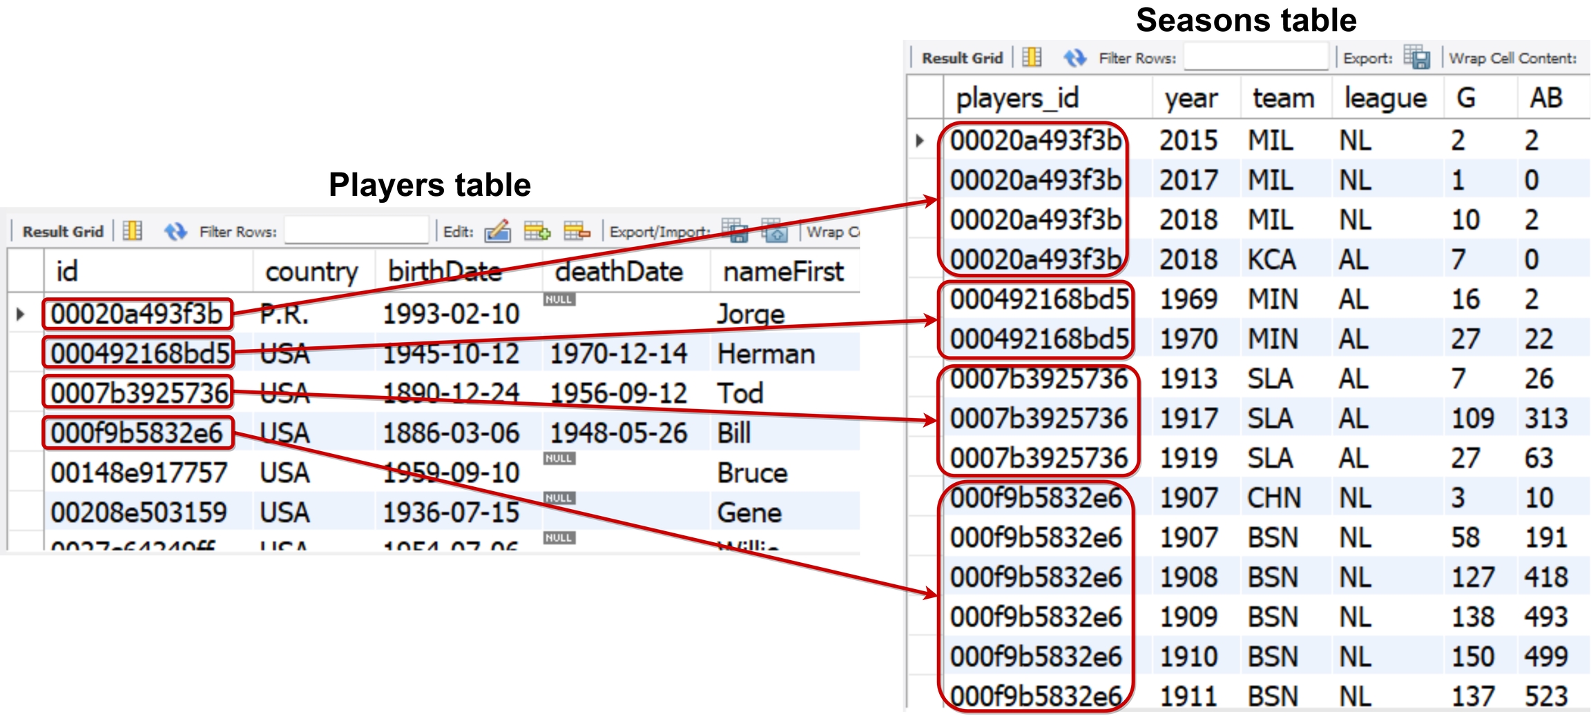
Task: Click the birthDate column header
Action: click(445, 272)
